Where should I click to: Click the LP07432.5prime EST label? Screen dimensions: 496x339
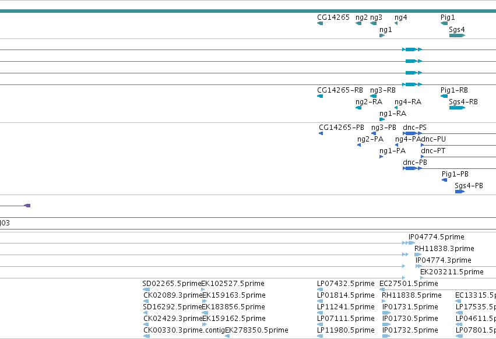[x=346, y=284]
